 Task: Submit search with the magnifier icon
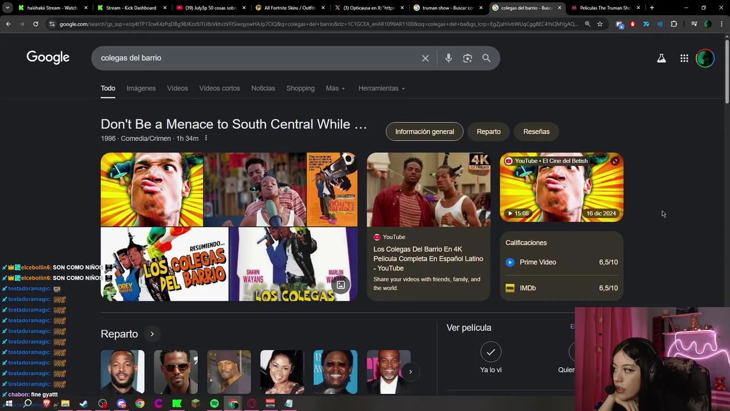[x=486, y=58]
